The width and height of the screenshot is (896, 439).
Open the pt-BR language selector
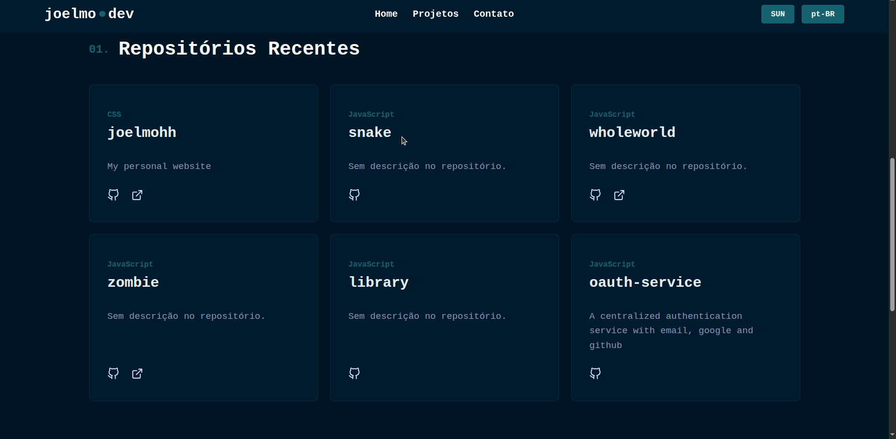[822, 14]
